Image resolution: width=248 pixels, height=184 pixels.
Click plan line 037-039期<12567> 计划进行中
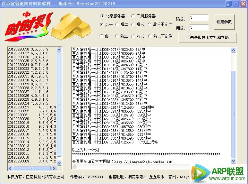click(115, 142)
